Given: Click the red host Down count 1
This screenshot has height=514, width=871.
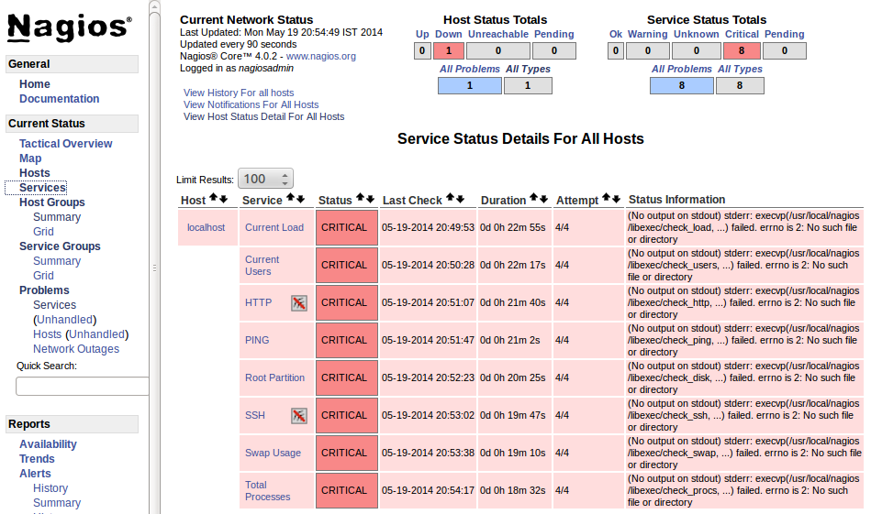Looking at the screenshot, I should click(x=449, y=51).
